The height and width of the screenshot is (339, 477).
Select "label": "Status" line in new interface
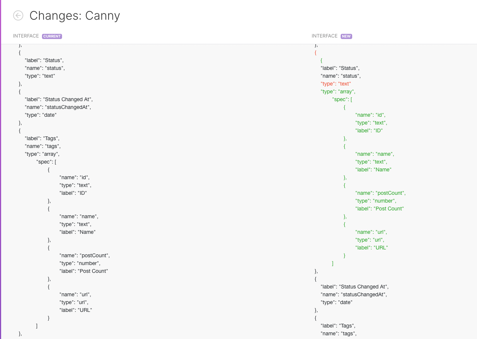tap(340, 68)
